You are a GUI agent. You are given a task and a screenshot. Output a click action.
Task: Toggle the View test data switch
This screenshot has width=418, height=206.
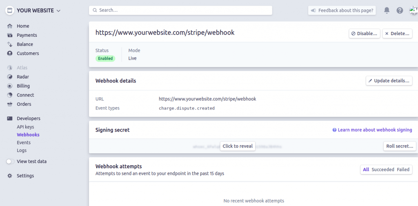tap(10, 161)
